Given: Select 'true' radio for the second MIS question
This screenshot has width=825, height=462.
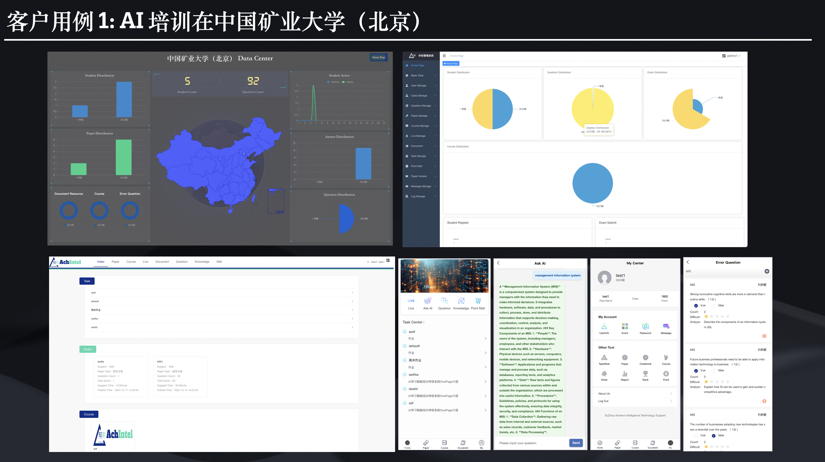Looking at the screenshot, I should [x=696, y=371].
